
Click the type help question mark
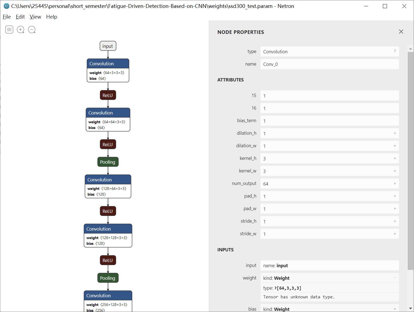coord(395,51)
